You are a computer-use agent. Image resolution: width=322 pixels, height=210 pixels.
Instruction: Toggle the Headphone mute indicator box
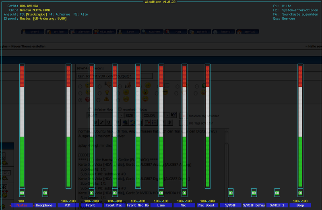[x=45, y=193]
